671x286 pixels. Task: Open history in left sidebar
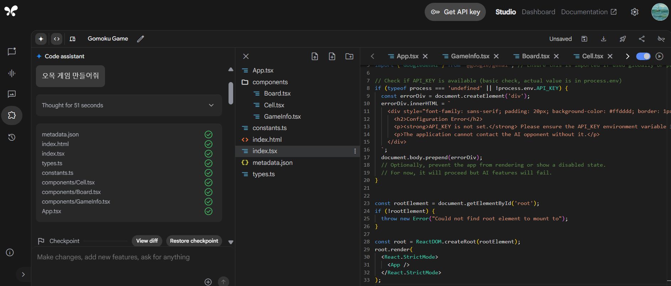point(12,137)
